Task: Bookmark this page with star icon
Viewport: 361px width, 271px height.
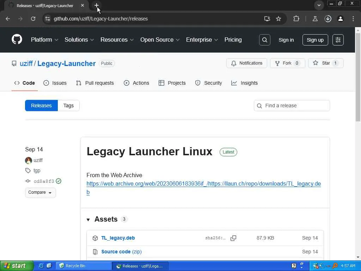Action: (x=279, y=19)
